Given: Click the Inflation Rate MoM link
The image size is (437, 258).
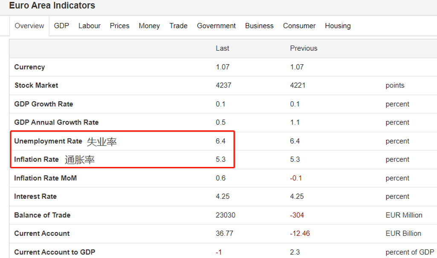Looking at the screenshot, I should tap(46, 178).
